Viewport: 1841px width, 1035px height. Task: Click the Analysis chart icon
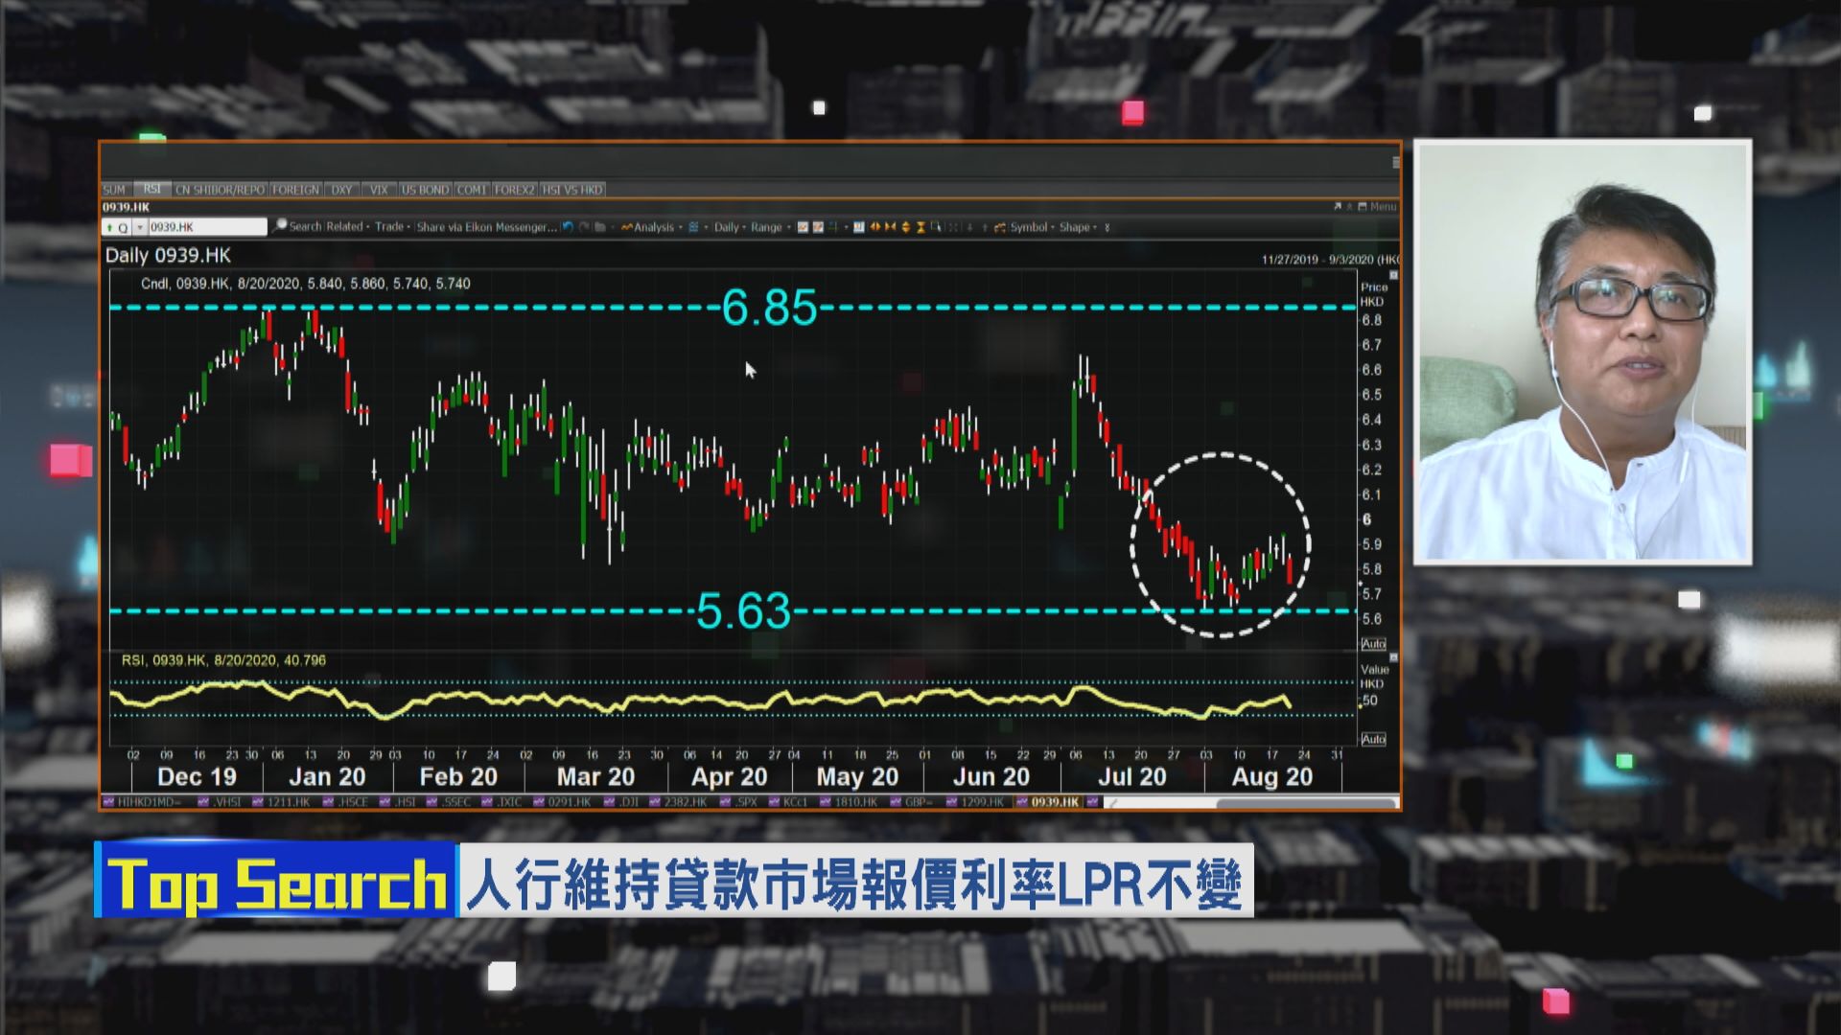pyautogui.click(x=627, y=227)
